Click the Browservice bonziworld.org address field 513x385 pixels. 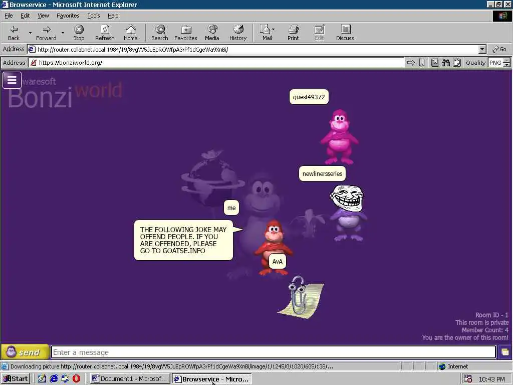216,63
